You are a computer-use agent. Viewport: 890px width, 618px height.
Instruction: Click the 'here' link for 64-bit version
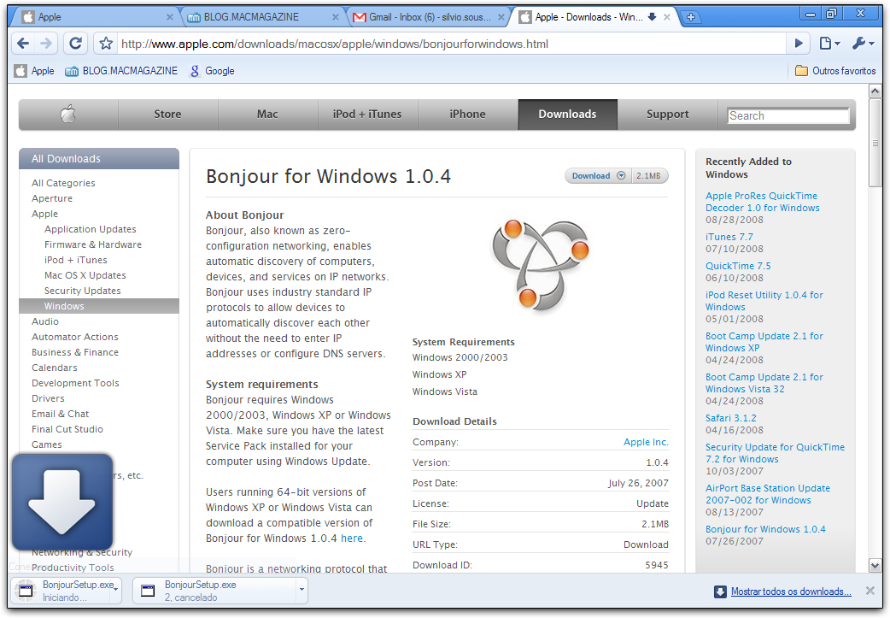(352, 538)
